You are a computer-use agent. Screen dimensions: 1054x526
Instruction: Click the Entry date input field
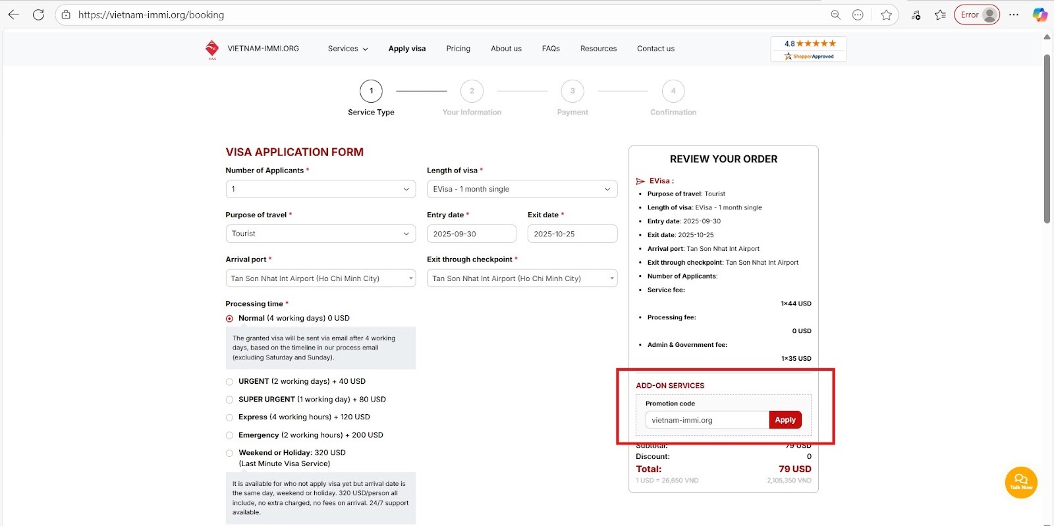[471, 234]
